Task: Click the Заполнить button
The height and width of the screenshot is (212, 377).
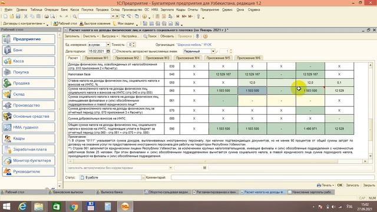Action: pyautogui.click(x=72, y=37)
